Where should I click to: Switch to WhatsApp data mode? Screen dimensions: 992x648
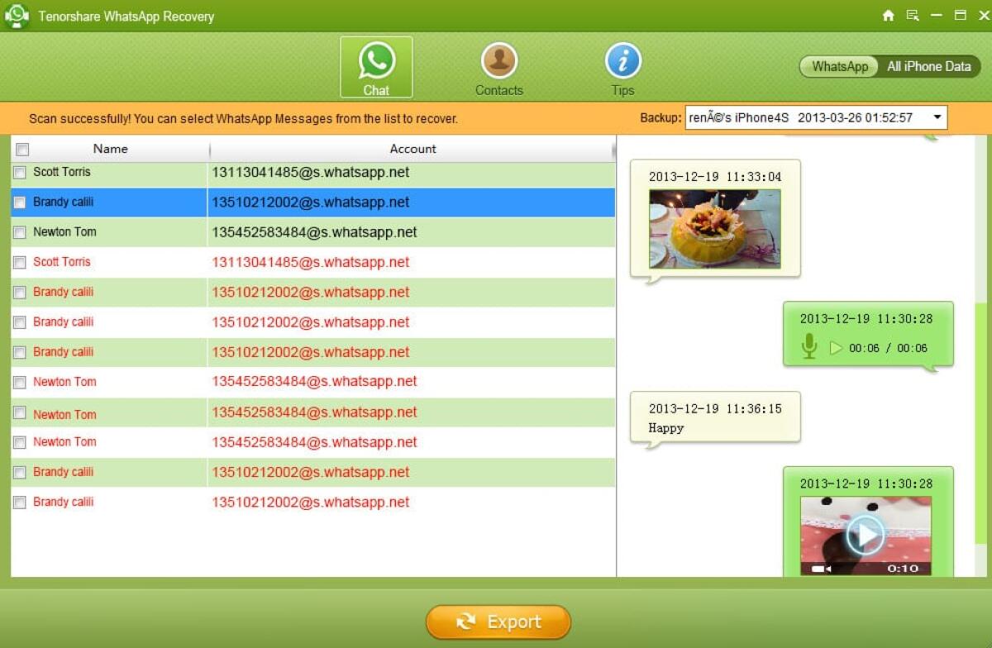[x=838, y=66]
